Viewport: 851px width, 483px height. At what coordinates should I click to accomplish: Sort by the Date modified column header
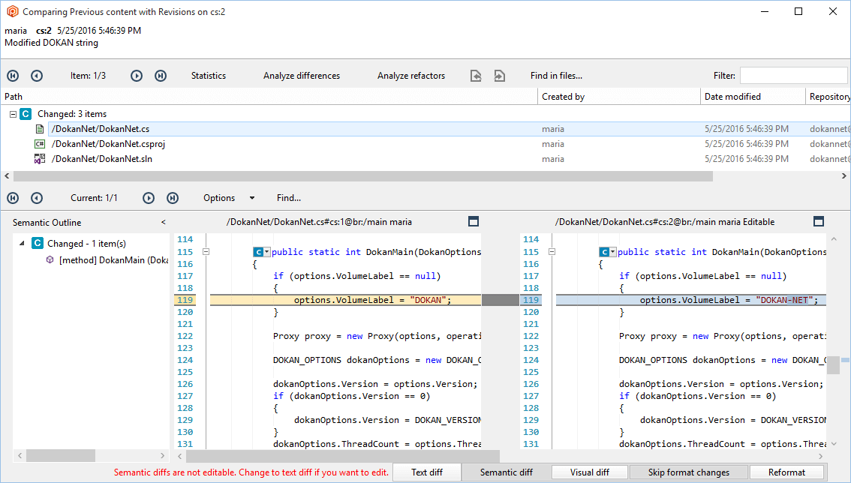tap(753, 97)
